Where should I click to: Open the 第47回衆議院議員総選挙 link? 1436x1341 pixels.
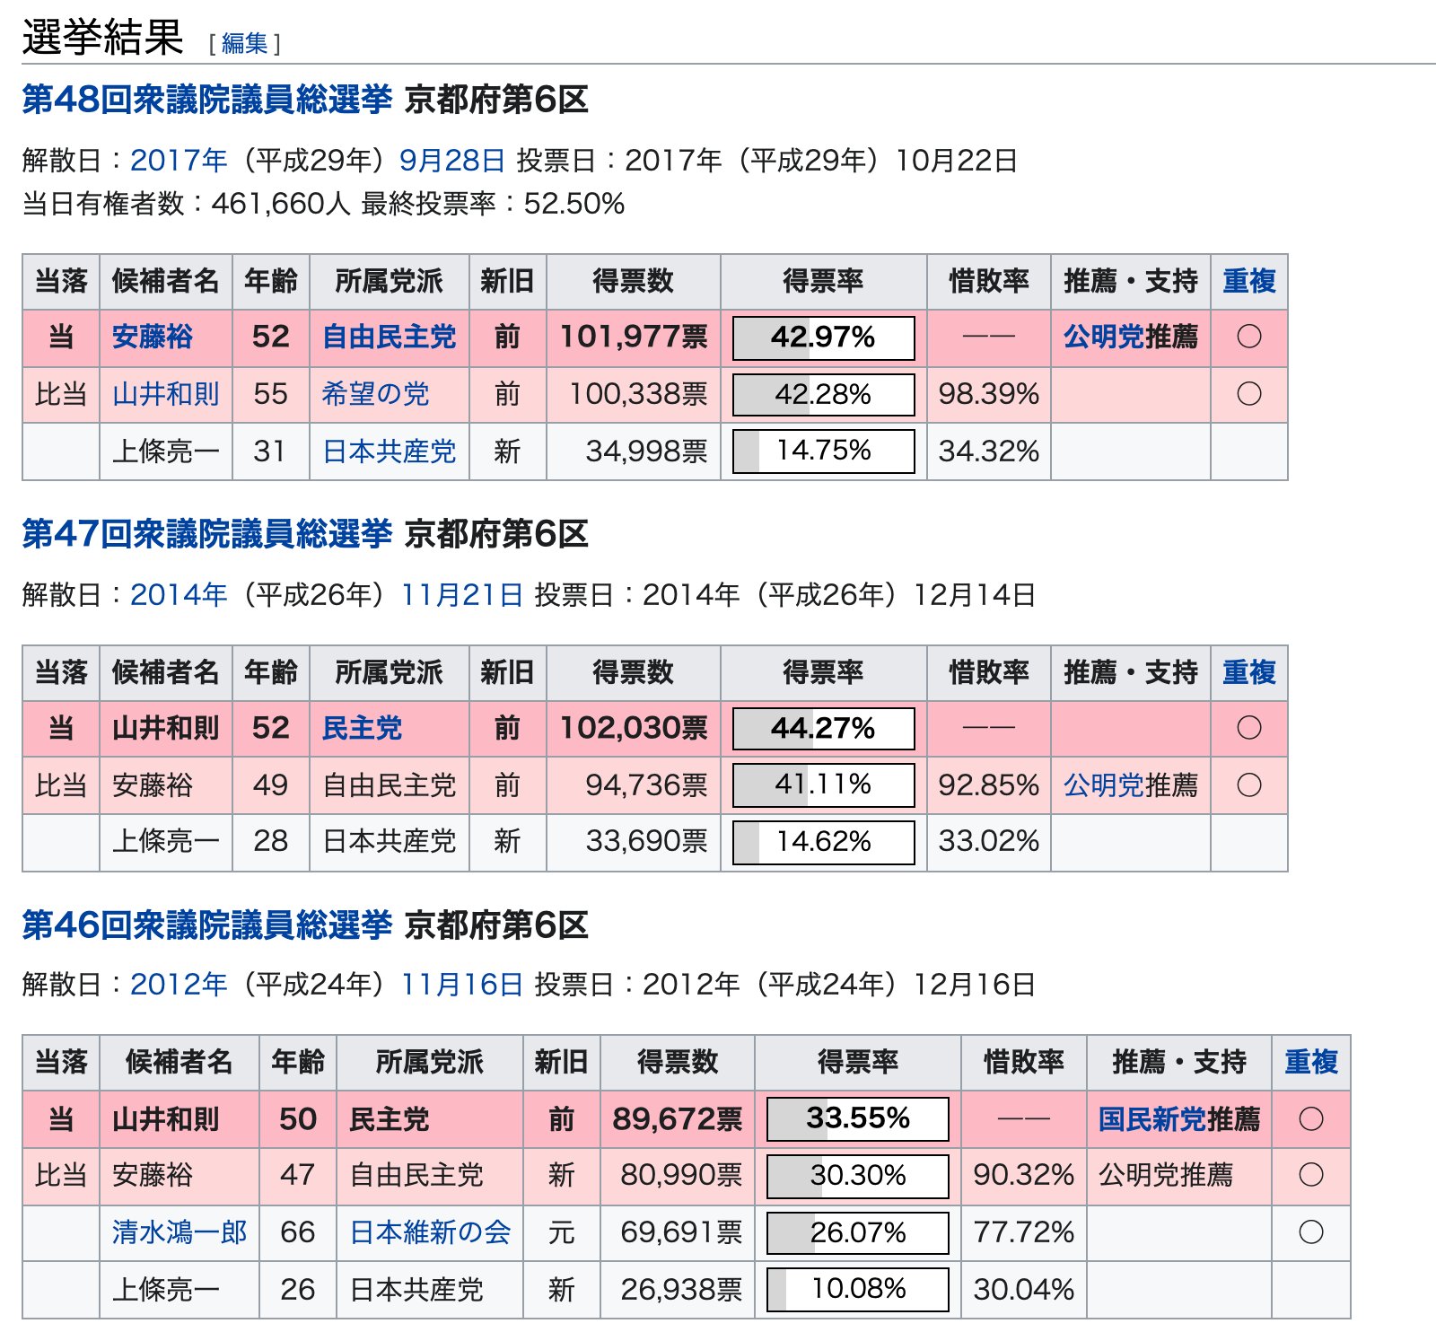[207, 534]
